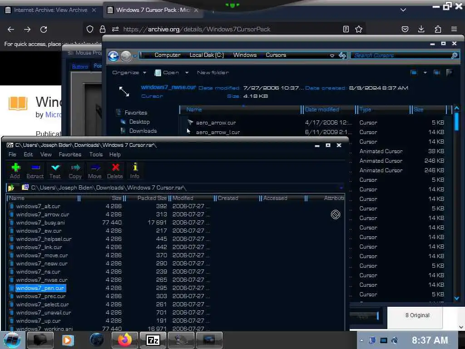Viewport: 465px width, 349px height.
Task: Open the Favorites menu in 7-Zip
Action: click(70, 155)
